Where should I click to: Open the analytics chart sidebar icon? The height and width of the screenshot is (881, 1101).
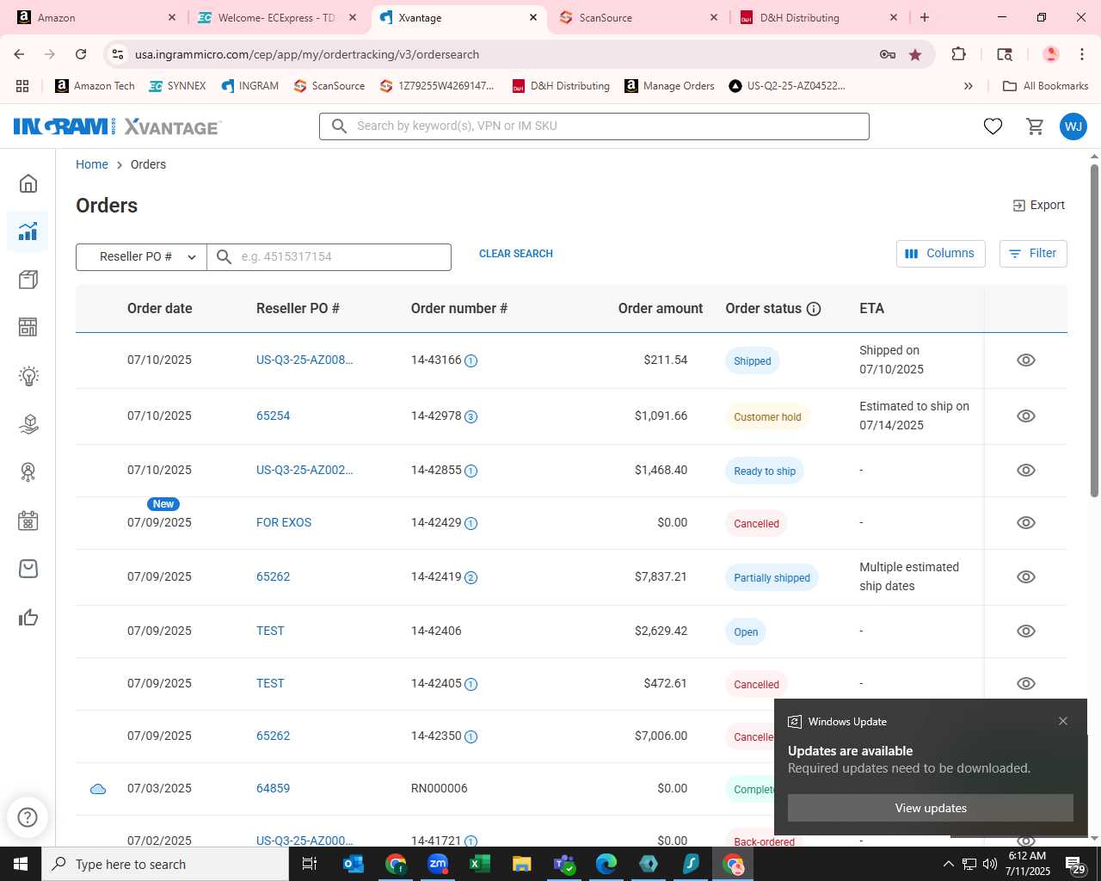pyautogui.click(x=28, y=231)
